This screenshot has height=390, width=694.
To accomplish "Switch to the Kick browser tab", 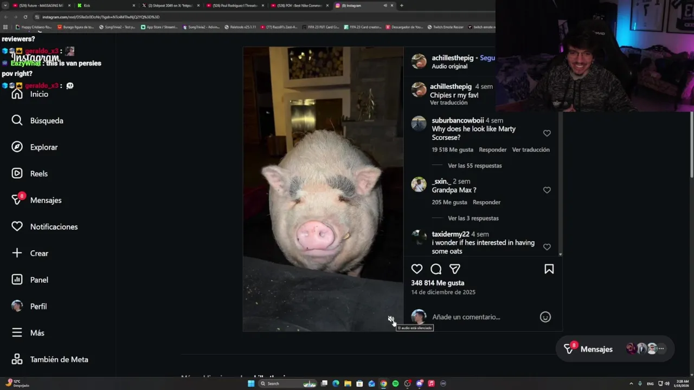I will click(106, 5).
